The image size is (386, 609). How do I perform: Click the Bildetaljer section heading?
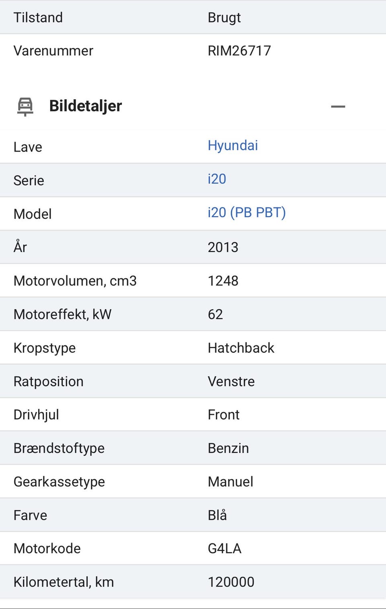click(x=85, y=106)
